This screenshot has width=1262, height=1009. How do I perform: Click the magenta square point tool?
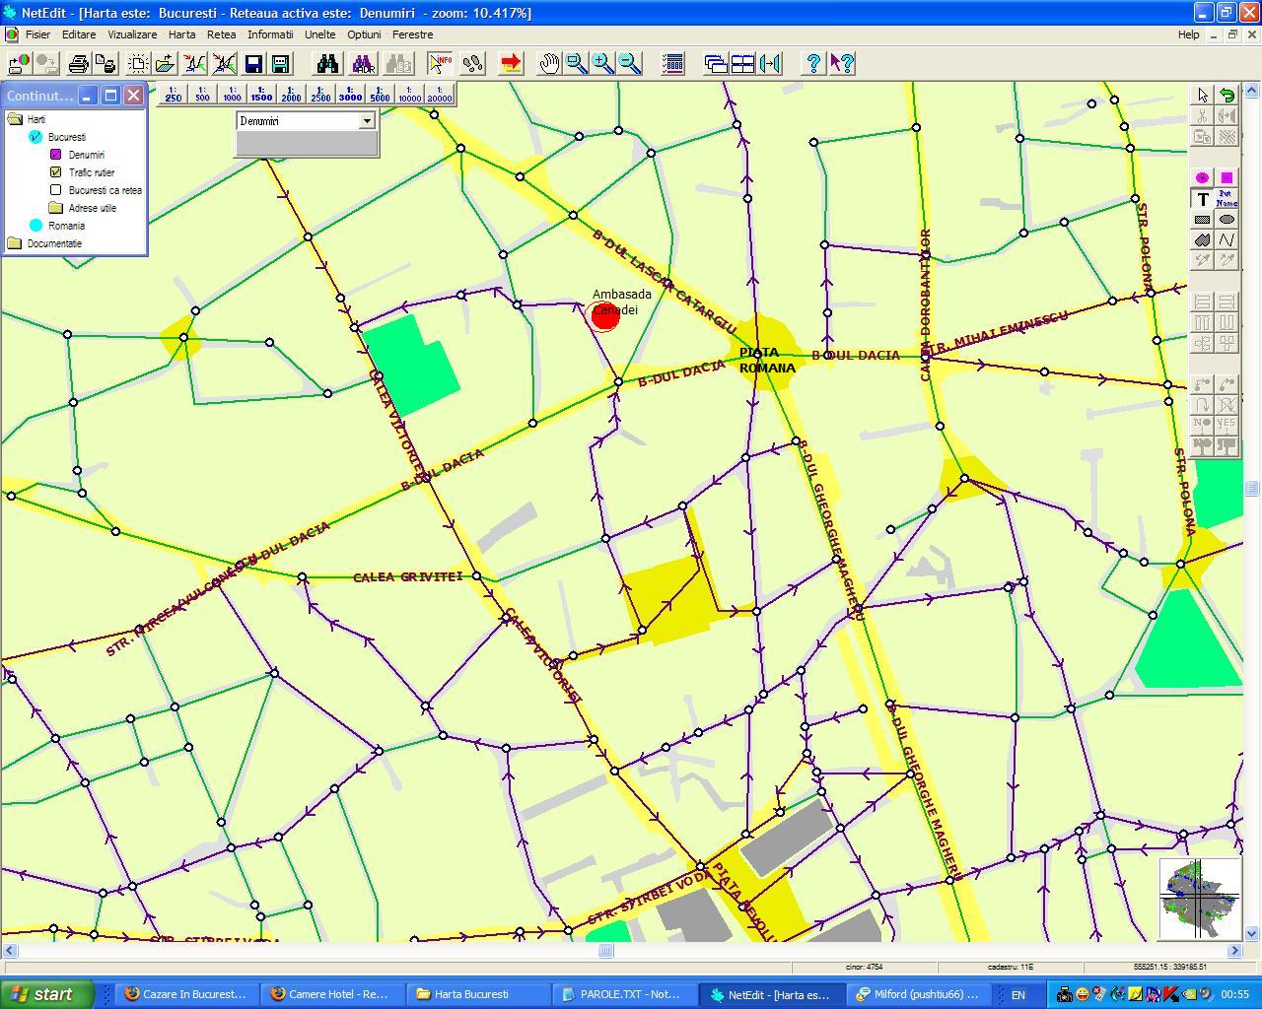[x=1227, y=178]
